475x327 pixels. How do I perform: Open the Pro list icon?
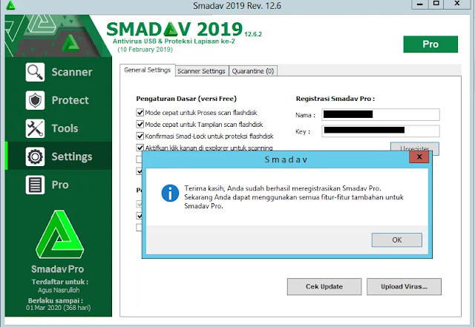tap(35, 185)
